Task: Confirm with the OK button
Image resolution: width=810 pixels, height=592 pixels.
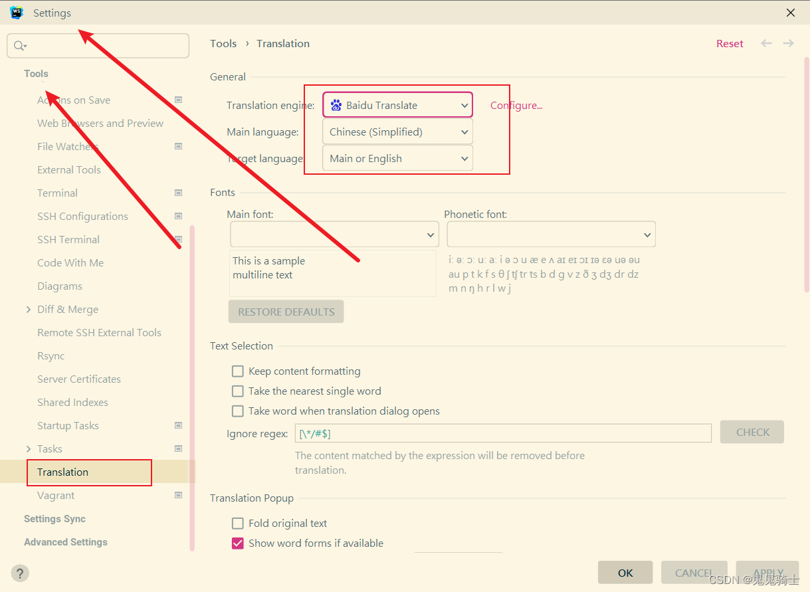Action: tap(625, 573)
